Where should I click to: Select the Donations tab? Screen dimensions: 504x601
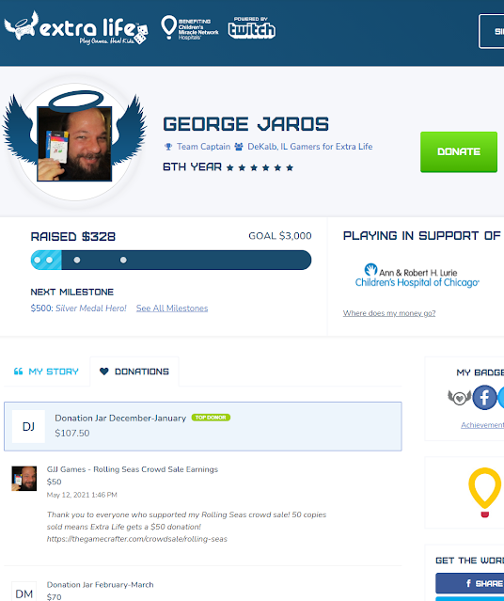[x=134, y=372]
